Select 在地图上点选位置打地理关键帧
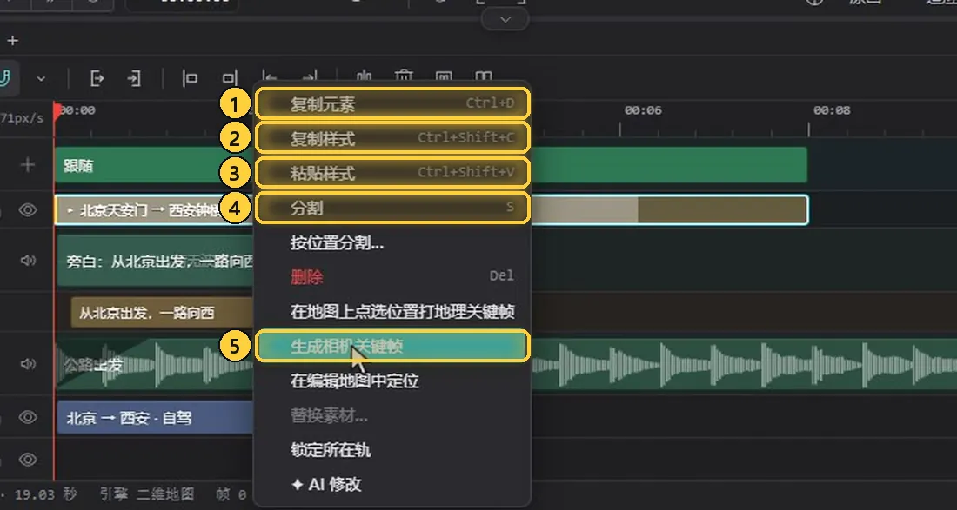Screen dimensions: 957x510 pyautogui.click(x=392, y=312)
